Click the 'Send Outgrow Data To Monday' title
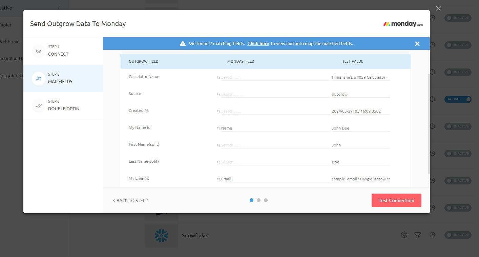The width and height of the screenshot is (479, 257). tap(78, 24)
